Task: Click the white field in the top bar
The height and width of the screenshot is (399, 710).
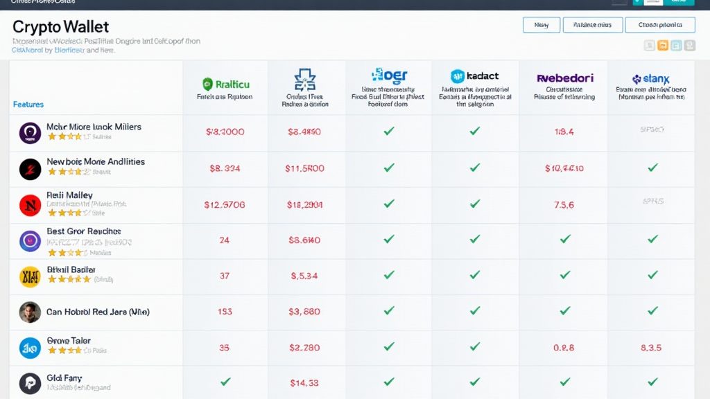Action: (x=653, y=2)
